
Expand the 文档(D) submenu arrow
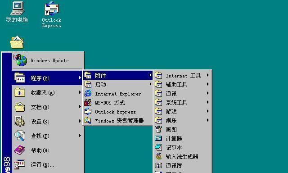point(80,107)
